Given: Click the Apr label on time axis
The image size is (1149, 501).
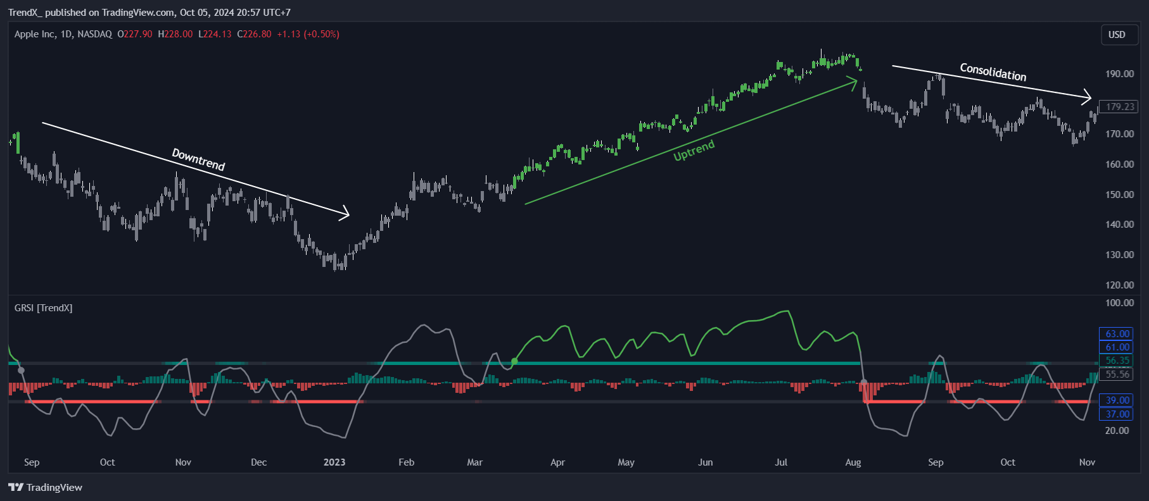Looking at the screenshot, I should coord(557,462).
